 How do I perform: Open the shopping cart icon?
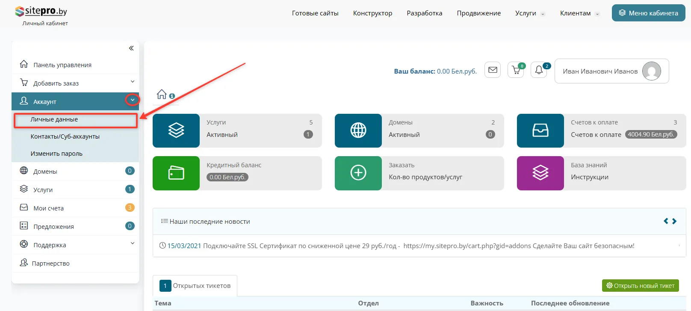click(x=516, y=70)
